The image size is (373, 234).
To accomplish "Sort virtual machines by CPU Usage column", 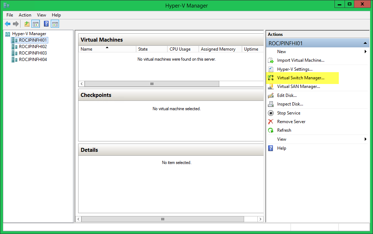I will tap(183, 49).
